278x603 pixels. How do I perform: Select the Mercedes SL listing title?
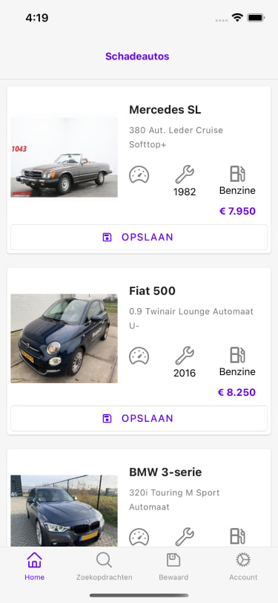[165, 110]
